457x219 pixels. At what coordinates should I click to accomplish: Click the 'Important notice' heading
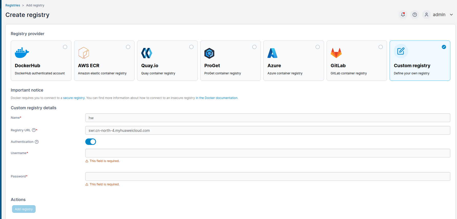[27, 90]
